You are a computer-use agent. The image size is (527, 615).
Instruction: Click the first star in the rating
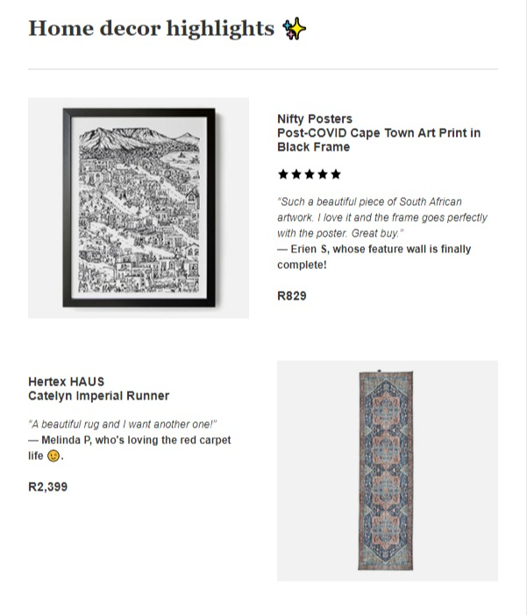coord(282,174)
